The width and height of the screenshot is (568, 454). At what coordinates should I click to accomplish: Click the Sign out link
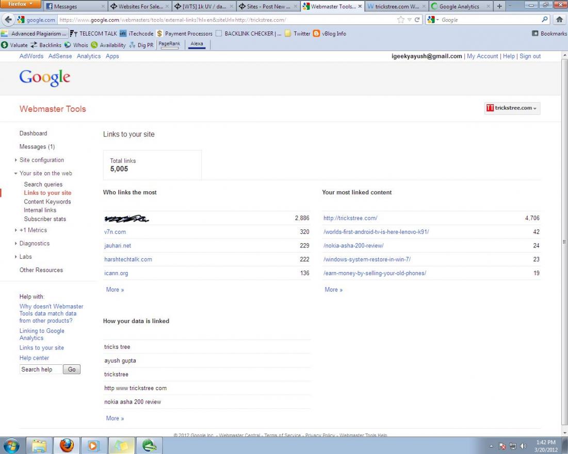point(530,56)
